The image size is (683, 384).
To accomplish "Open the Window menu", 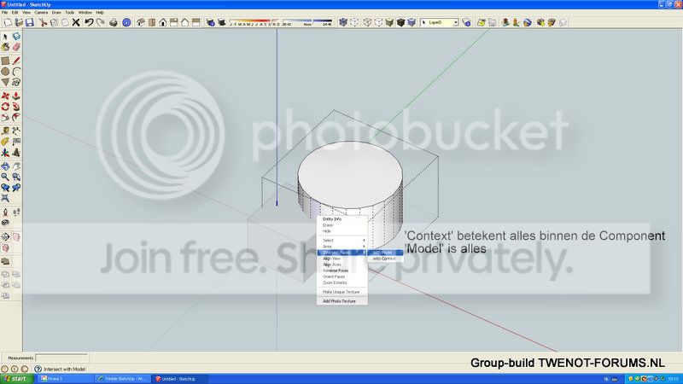I will pyautogui.click(x=85, y=13).
